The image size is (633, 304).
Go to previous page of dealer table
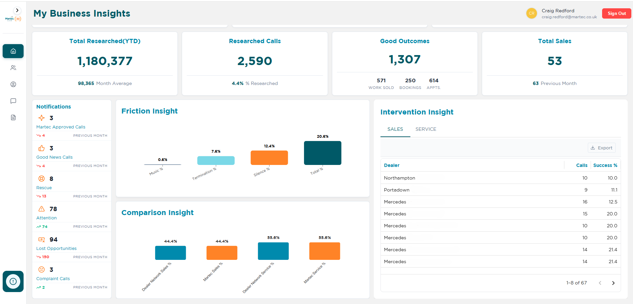click(x=600, y=283)
